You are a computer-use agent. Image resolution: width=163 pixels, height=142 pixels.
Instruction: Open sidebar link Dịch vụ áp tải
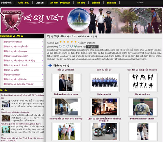click(x=12, y=70)
